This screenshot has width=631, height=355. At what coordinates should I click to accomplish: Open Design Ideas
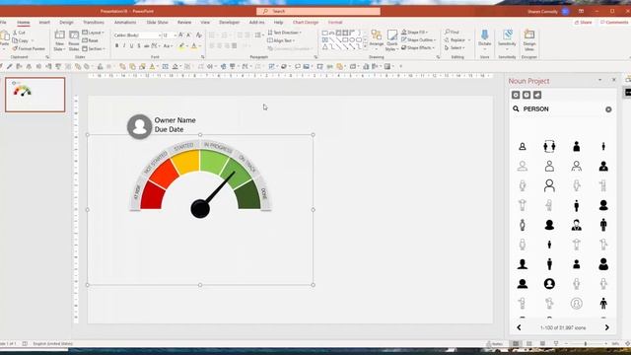[529, 40]
